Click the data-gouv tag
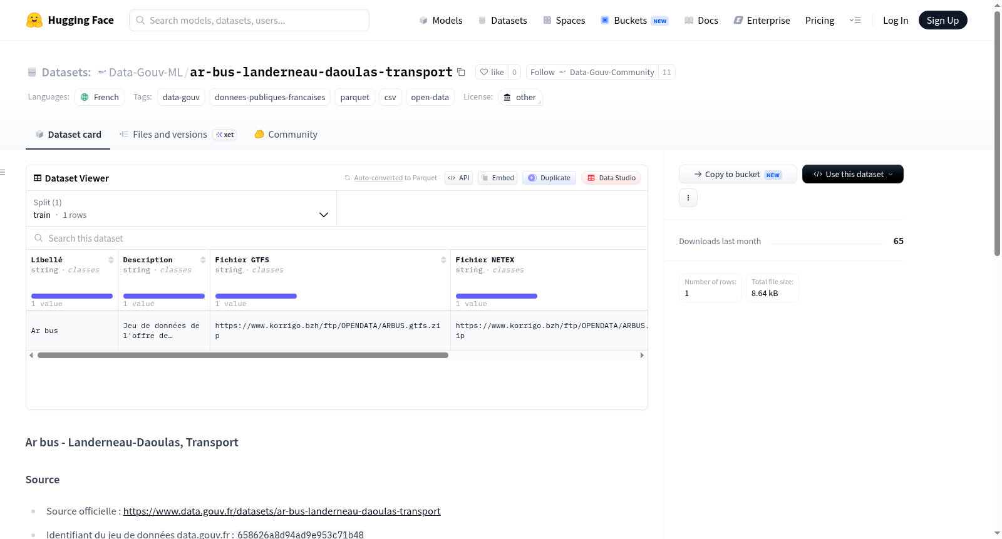The height and width of the screenshot is (539, 1002). [x=181, y=97]
